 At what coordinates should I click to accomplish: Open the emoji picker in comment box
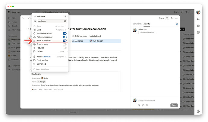(x=143, y=105)
